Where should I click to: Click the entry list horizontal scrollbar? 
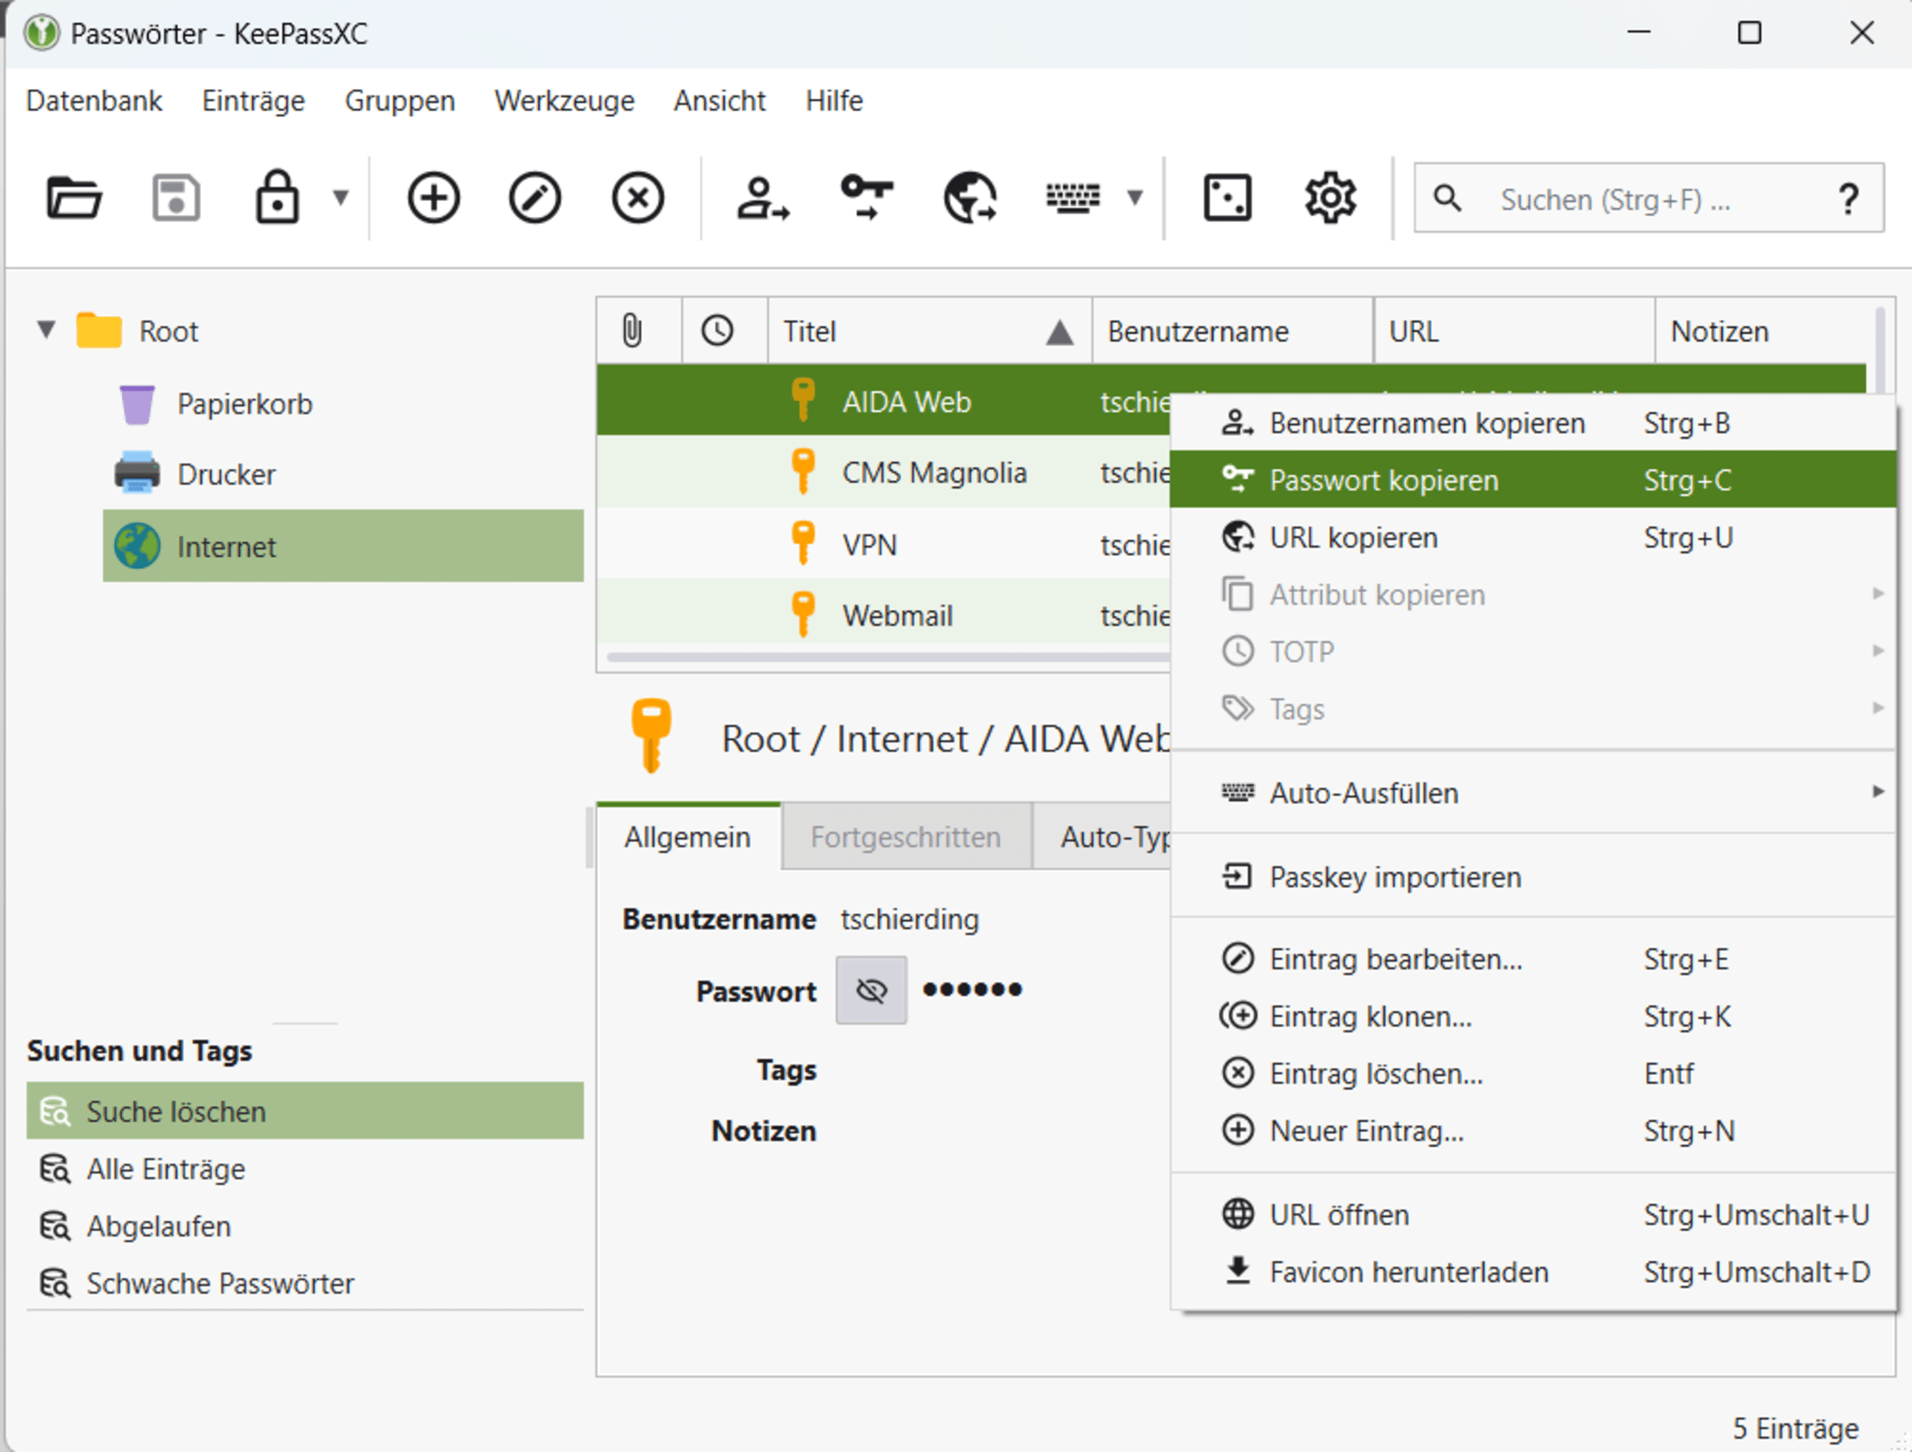point(888,657)
